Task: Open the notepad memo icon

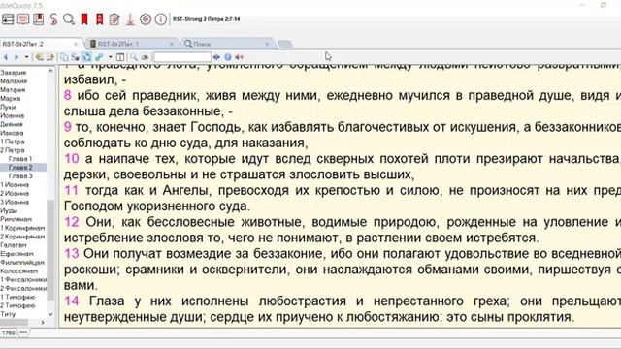Action: tap(114, 19)
